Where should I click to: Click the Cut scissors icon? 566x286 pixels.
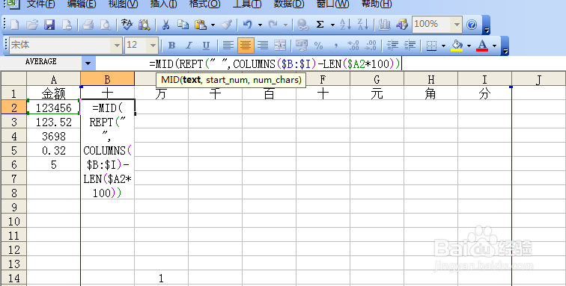click(x=165, y=25)
